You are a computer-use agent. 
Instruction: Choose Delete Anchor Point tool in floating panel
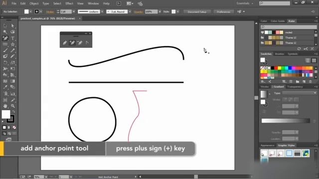point(80,43)
